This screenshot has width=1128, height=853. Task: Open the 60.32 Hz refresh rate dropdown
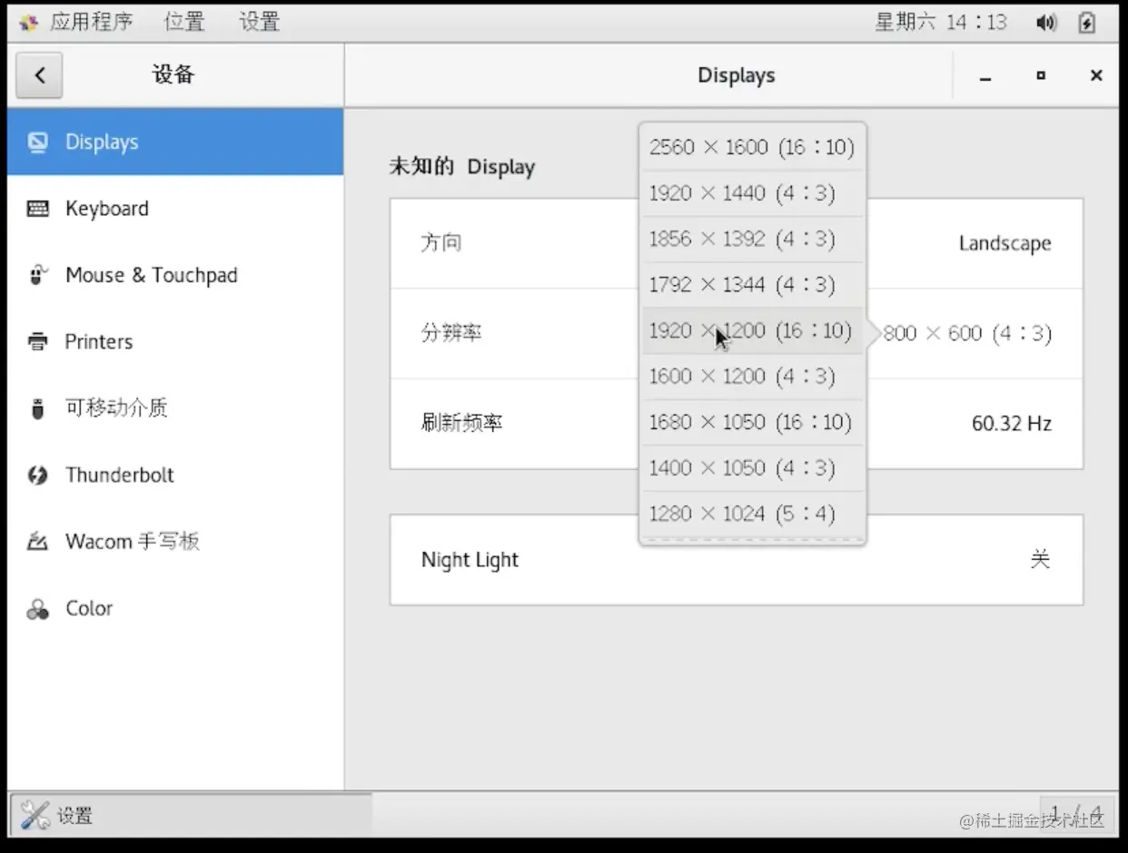point(1012,424)
